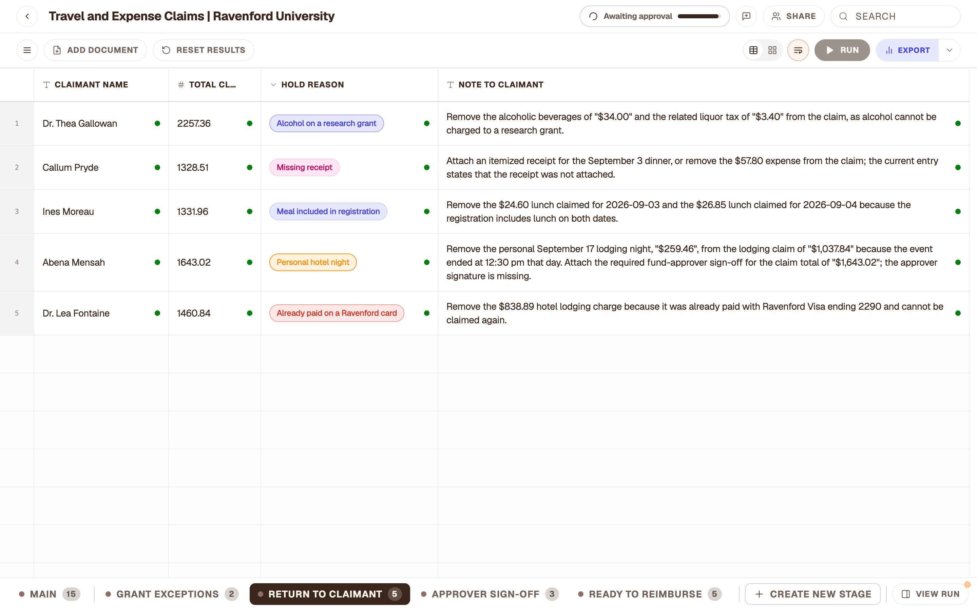Image resolution: width=977 pixels, height=610 pixels.
Task: Go back using the left chevron button
Action: [27, 16]
